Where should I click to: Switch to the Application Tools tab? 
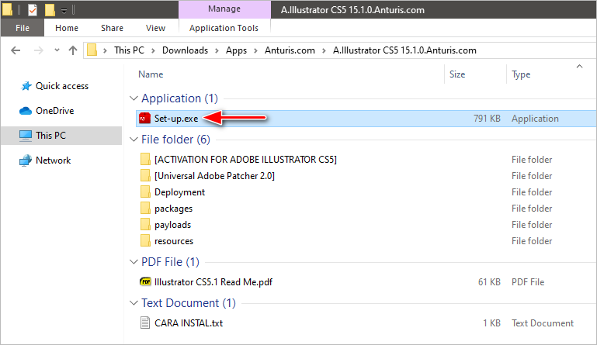(224, 28)
